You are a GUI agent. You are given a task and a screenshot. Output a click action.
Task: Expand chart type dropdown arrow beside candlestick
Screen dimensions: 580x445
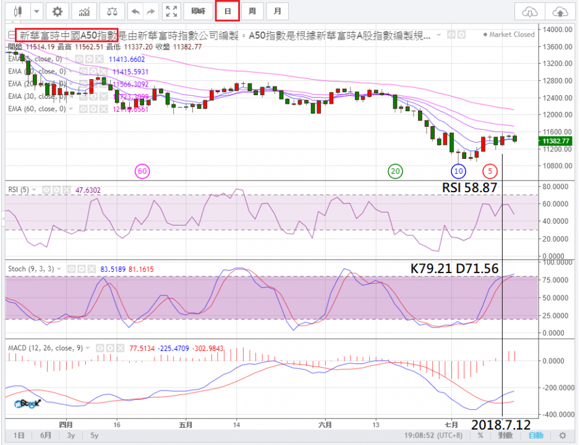(x=36, y=12)
